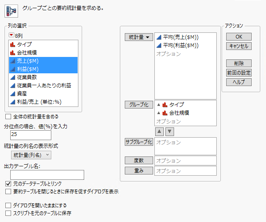Screen dimensions: 266x222
Task: Select 平均(売上($M)) in the statistics list
Action: coord(181,37)
